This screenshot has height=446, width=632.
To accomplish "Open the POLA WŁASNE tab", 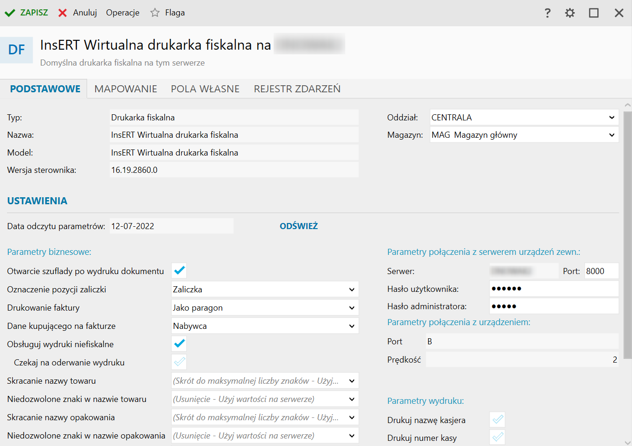I will [205, 89].
